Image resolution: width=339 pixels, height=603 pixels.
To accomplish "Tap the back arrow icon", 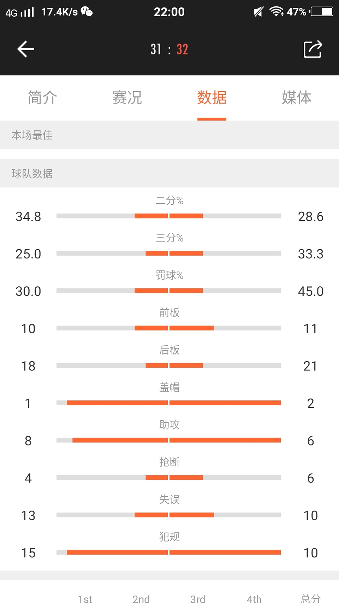I will [26, 49].
